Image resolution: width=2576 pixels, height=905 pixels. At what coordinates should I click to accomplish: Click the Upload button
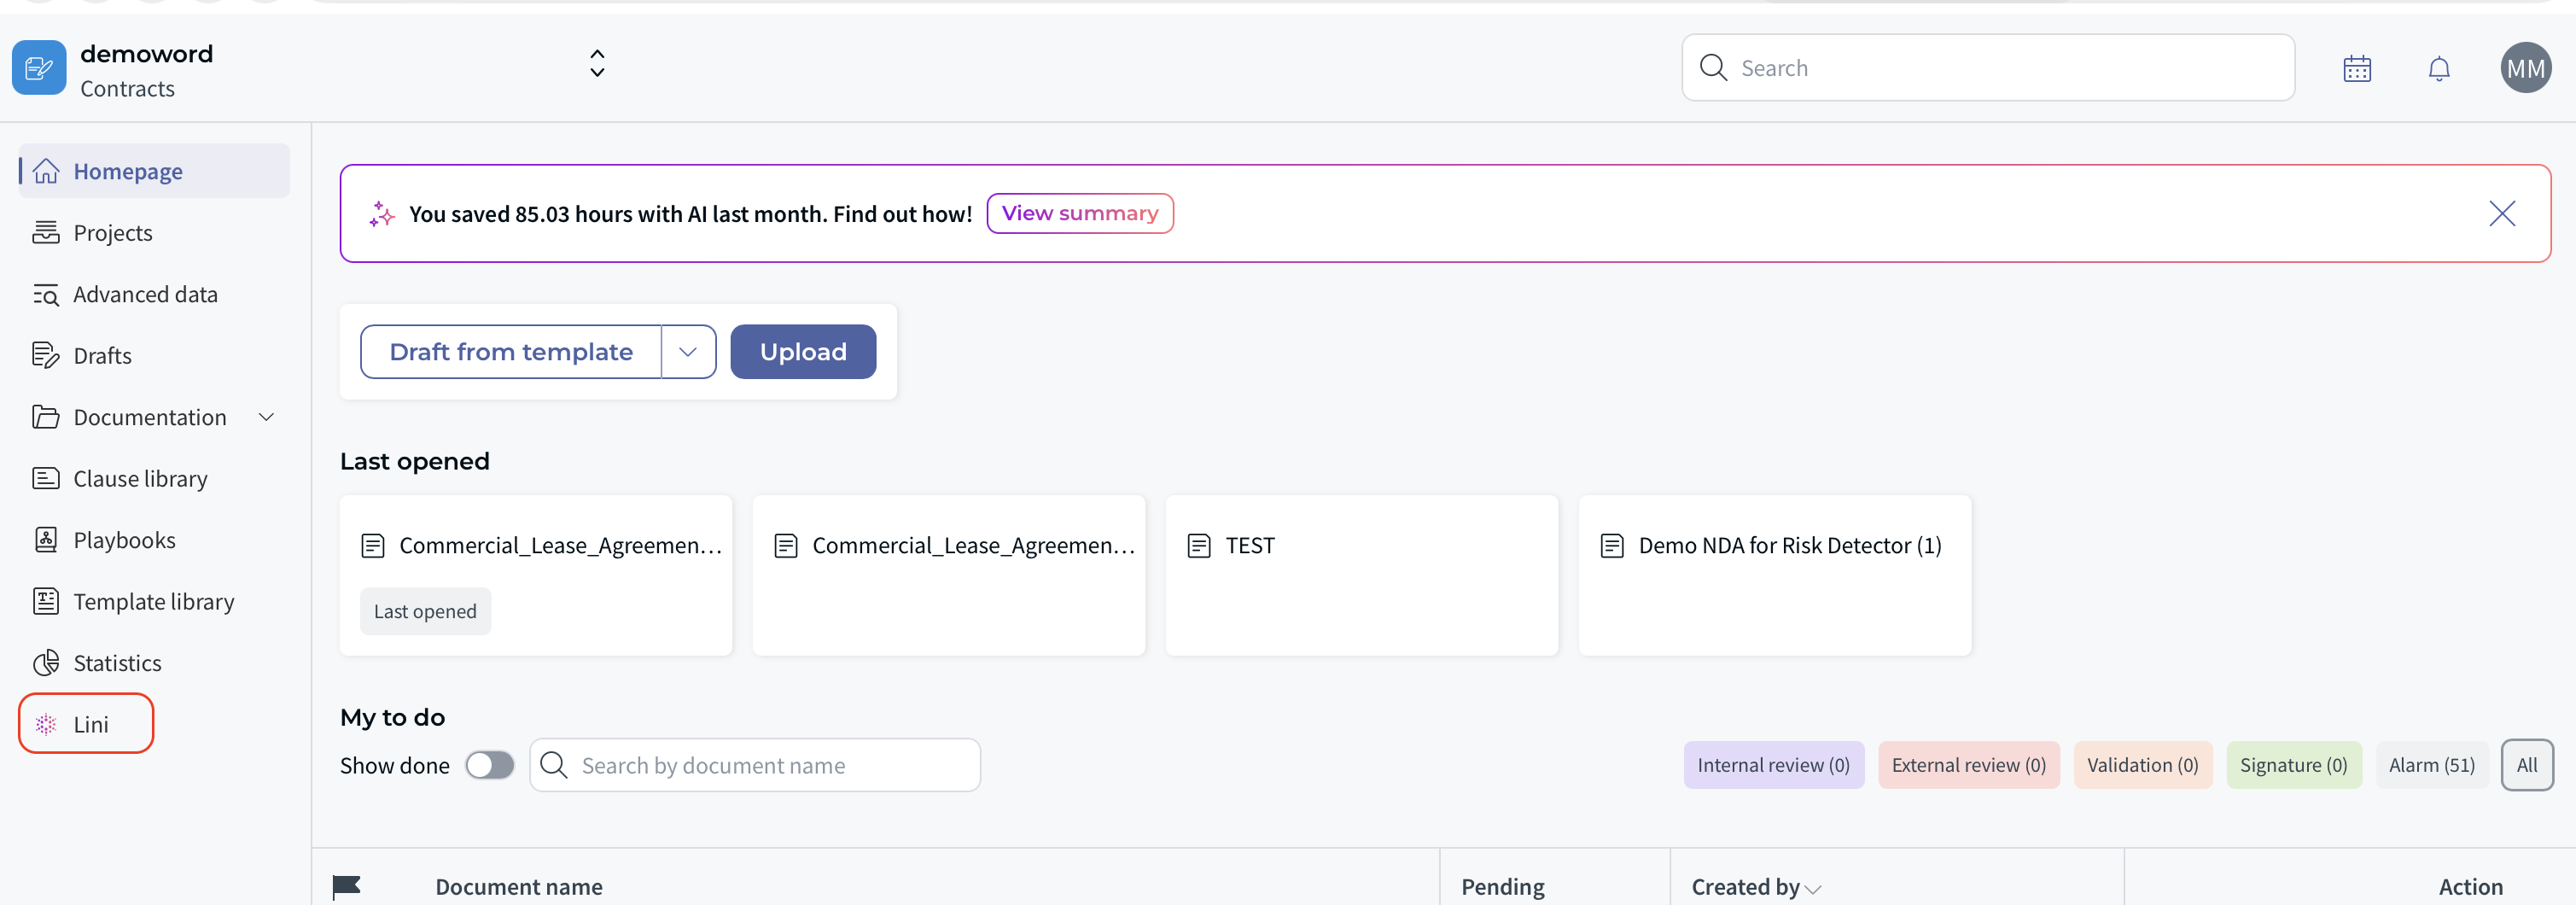(802, 352)
